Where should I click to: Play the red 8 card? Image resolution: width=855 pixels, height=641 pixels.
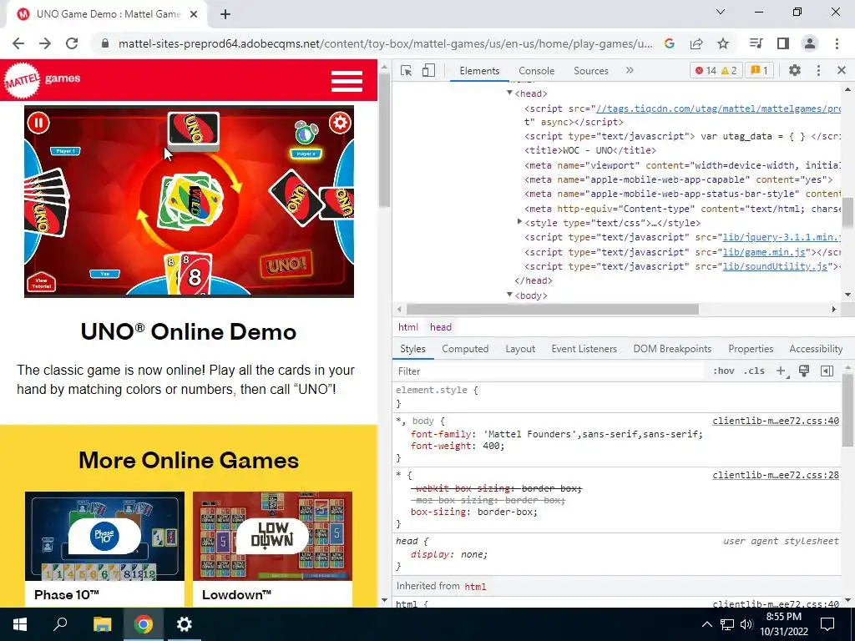pos(195,274)
